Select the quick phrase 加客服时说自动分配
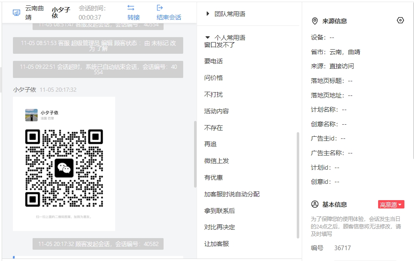Screen dimensions: 414x261 [232, 194]
